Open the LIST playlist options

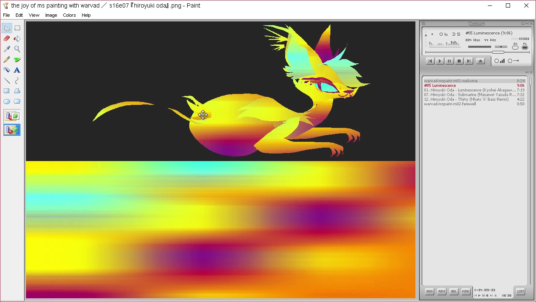tap(521, 292)
